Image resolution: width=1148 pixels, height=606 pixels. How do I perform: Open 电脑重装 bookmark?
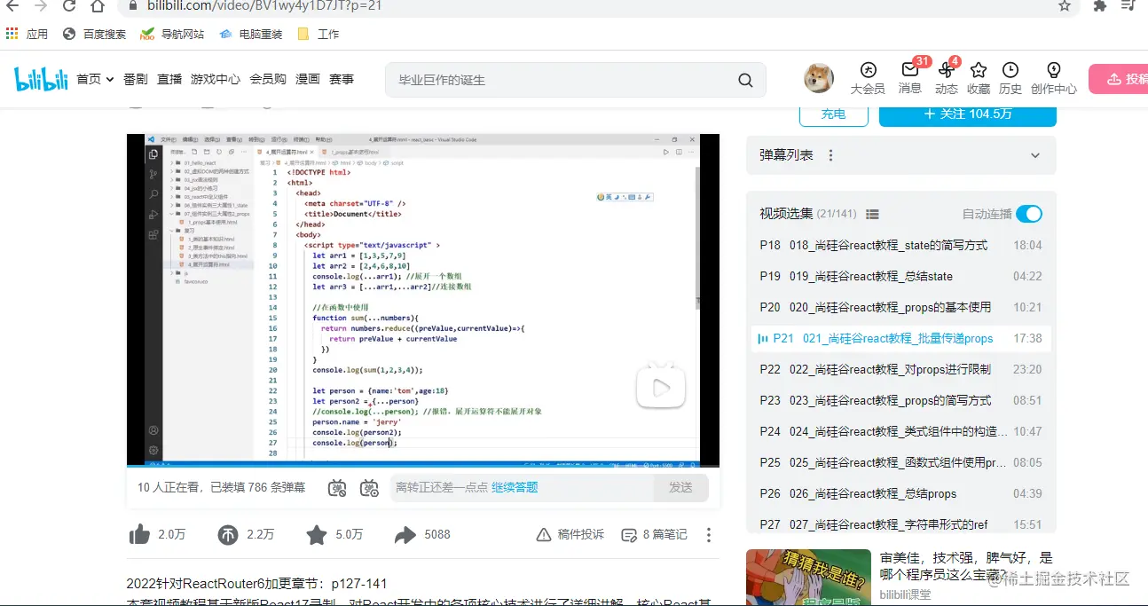[x=250, y=34]
